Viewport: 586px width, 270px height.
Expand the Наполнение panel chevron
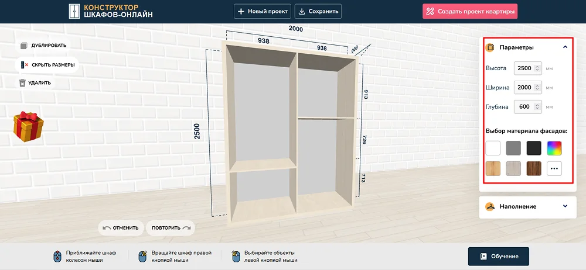pyautogui.click(x=565, y=206)
